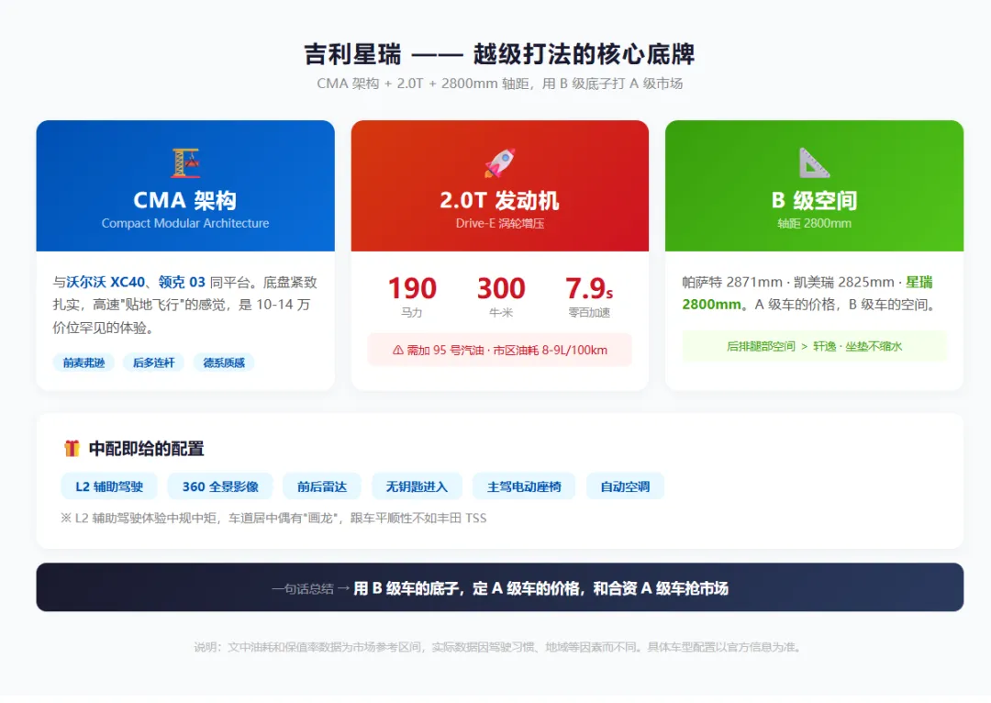Select the 后多连杆 tag

(153, 363)
